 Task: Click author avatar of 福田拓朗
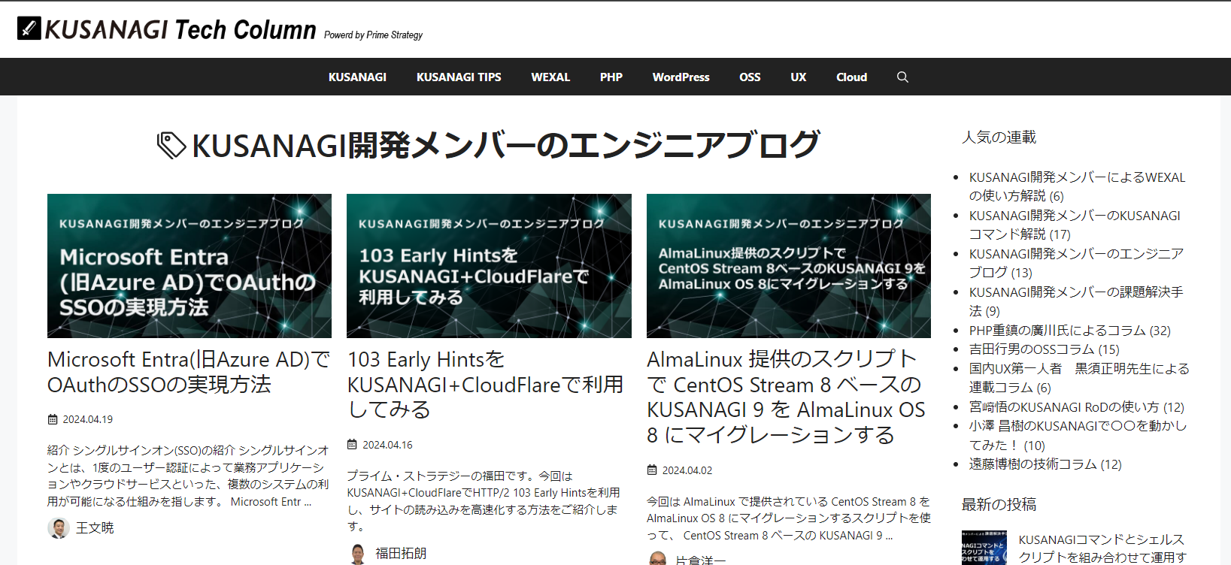(358, 554)
